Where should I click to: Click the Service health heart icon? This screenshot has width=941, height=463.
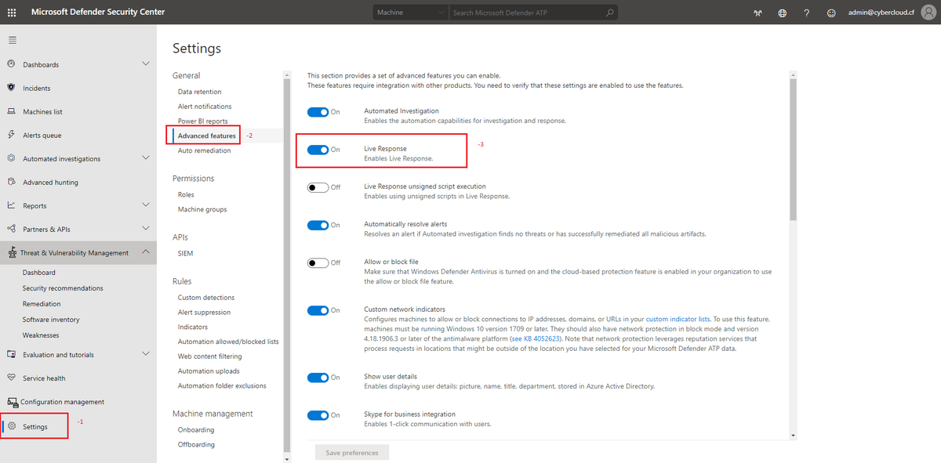tap(11, 378)
